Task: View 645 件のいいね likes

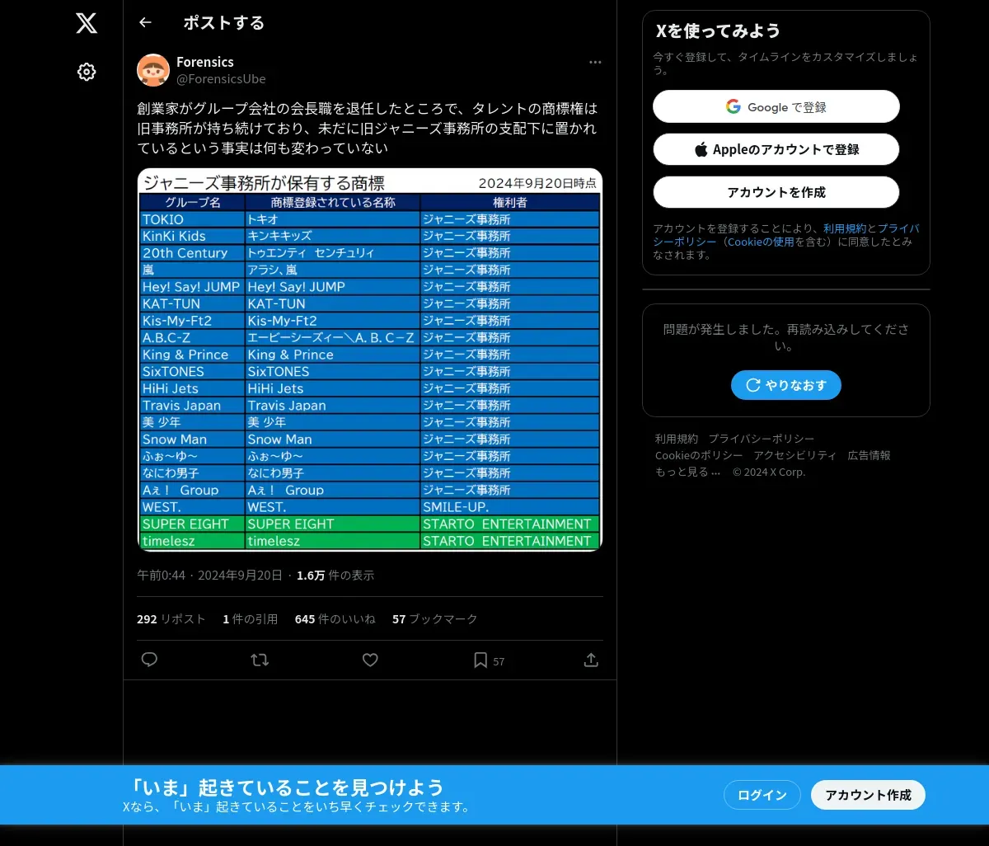Action: coord(335,619)
